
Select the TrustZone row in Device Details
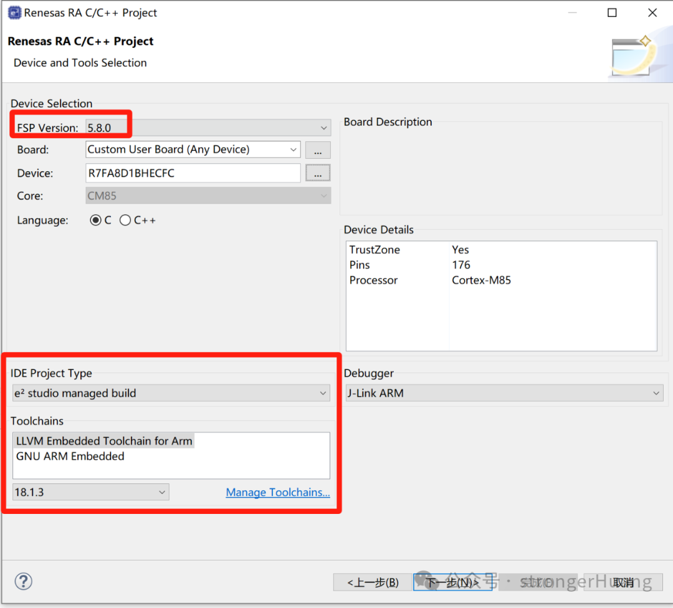coord(375,250)
